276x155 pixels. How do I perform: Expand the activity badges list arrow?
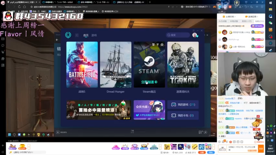(x=160, y=147)
